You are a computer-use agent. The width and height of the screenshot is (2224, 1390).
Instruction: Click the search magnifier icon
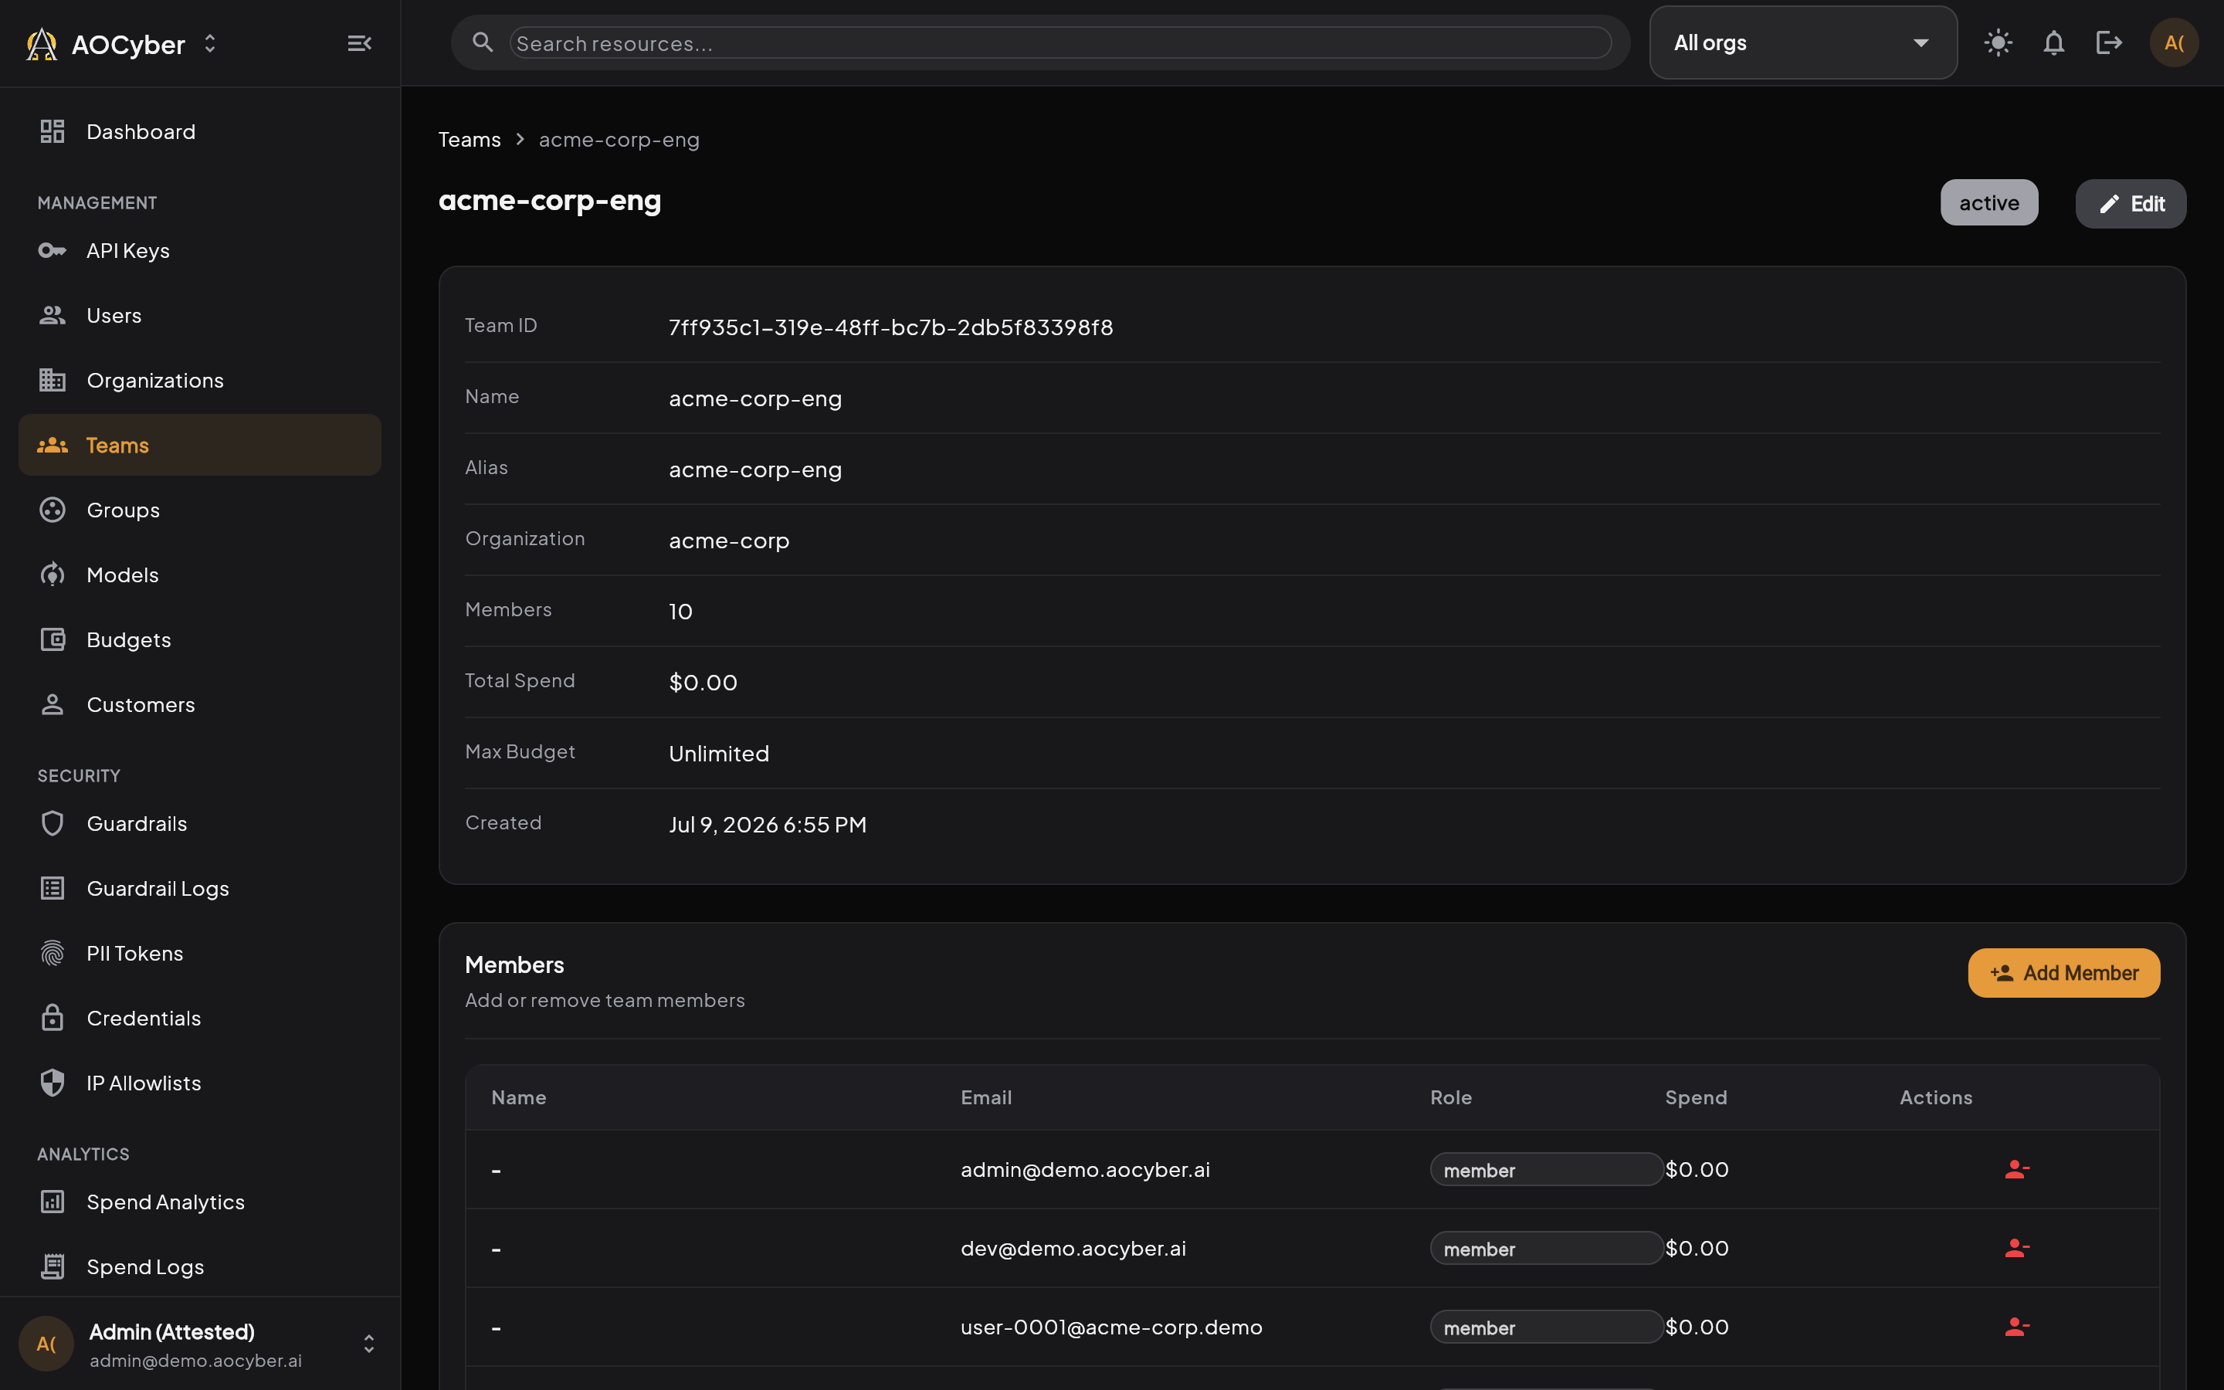tap(483, 42)
